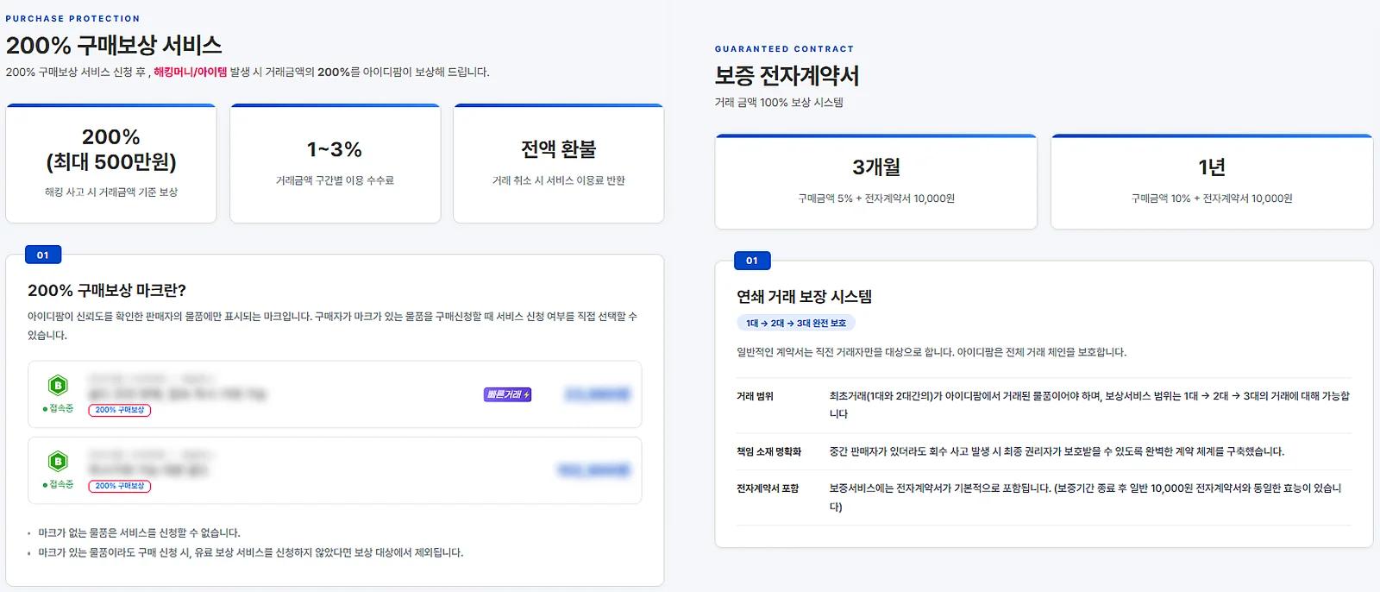Open the sample listing row with the 빠른거래 badge
1380x592 pixels.
335,394
